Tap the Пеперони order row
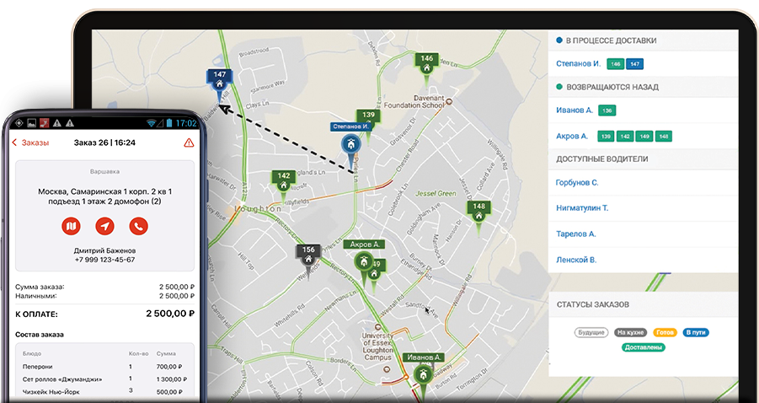Image resolution: width=759 pixels, height=403 pixels. point(104,367)
